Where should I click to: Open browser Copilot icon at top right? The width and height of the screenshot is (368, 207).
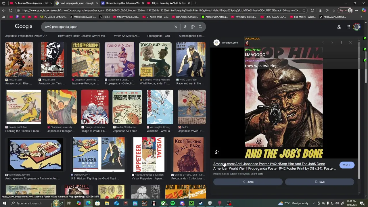[x=364, y=10]
